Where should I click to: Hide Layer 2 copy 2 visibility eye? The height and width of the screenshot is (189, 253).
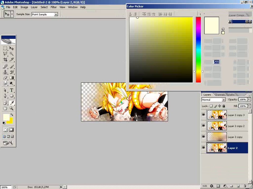(x=203, y=125)
